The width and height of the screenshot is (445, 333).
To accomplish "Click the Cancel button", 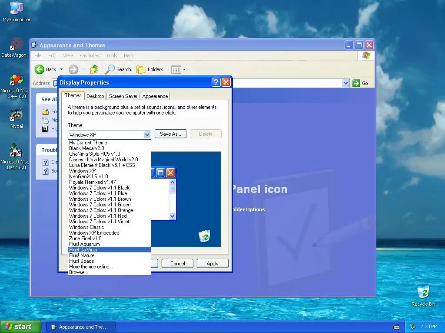I will pyautogui.click(x=177, y=264).
